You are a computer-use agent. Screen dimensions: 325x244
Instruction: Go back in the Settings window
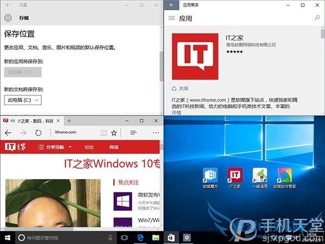point(8,5)
